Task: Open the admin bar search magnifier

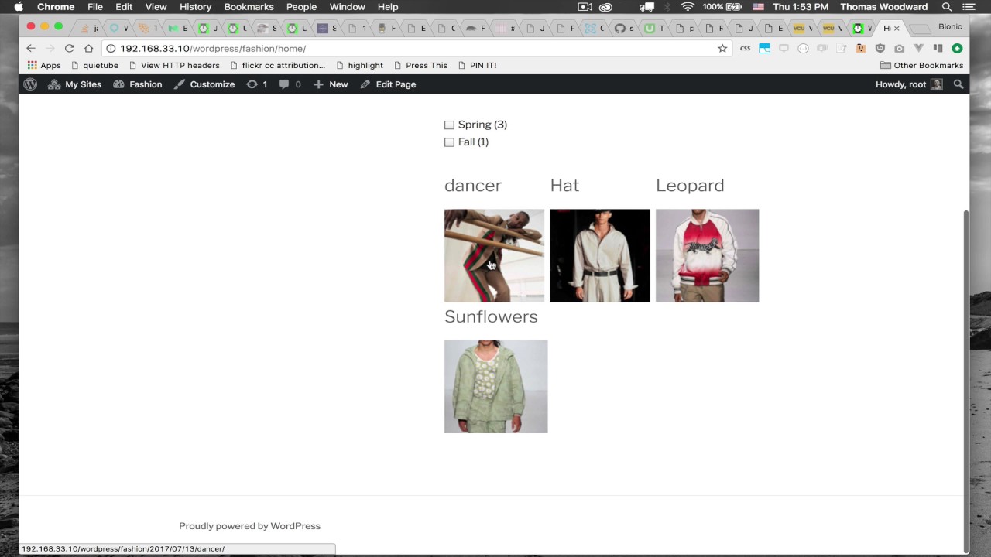Action: tap(958, 84)
